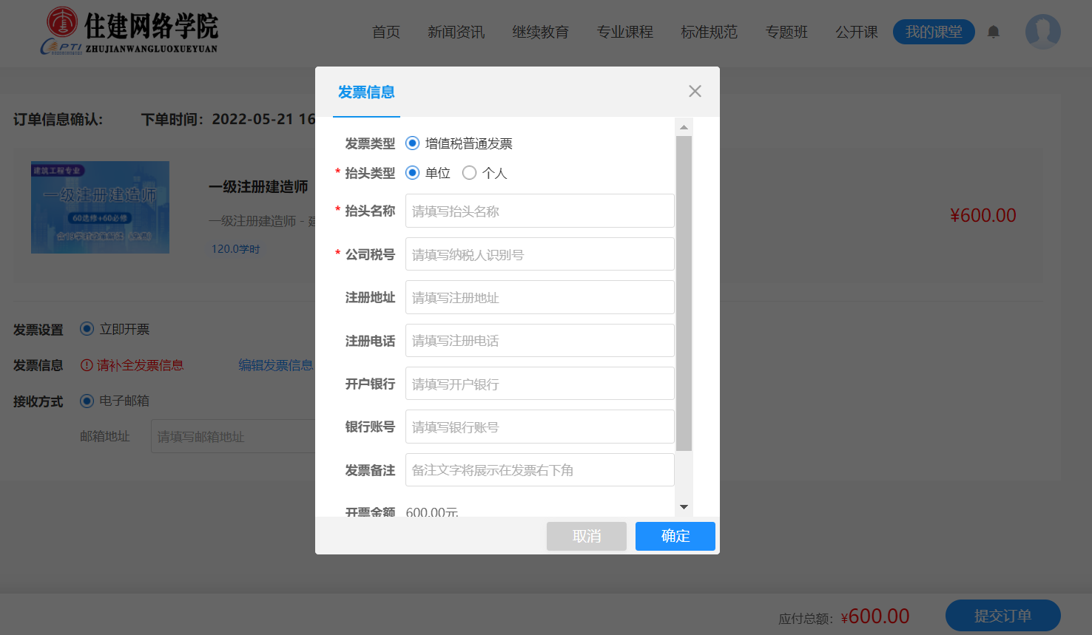
Task: Open 我的课堂 in the navigation bar
Action: click(934, 32)
